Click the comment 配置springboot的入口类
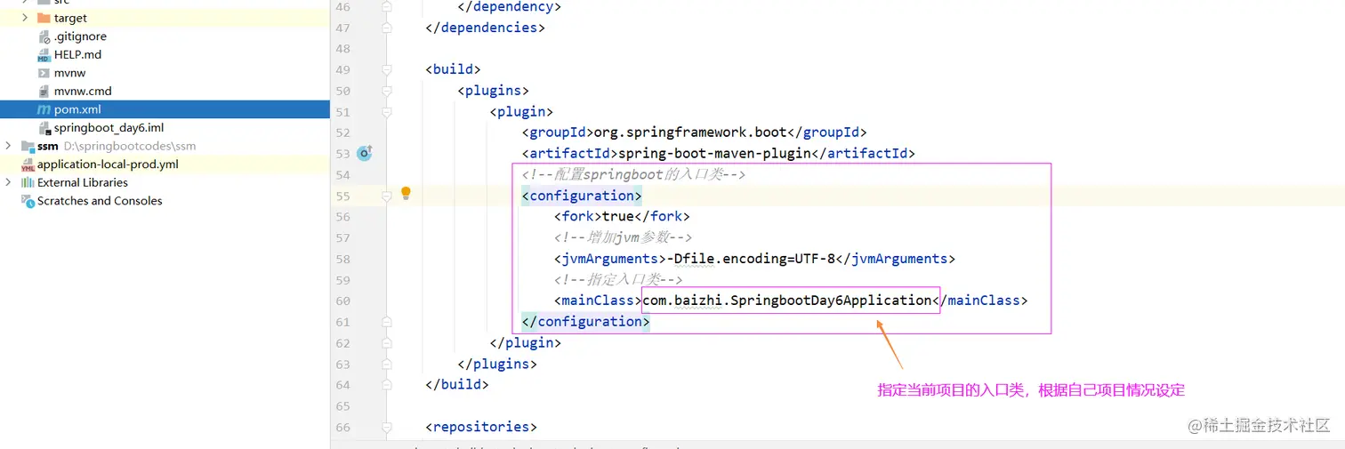This screenshot has height=449, width=1345. [633, 174]
